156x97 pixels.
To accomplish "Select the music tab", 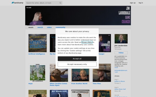I will coord(31,27).
